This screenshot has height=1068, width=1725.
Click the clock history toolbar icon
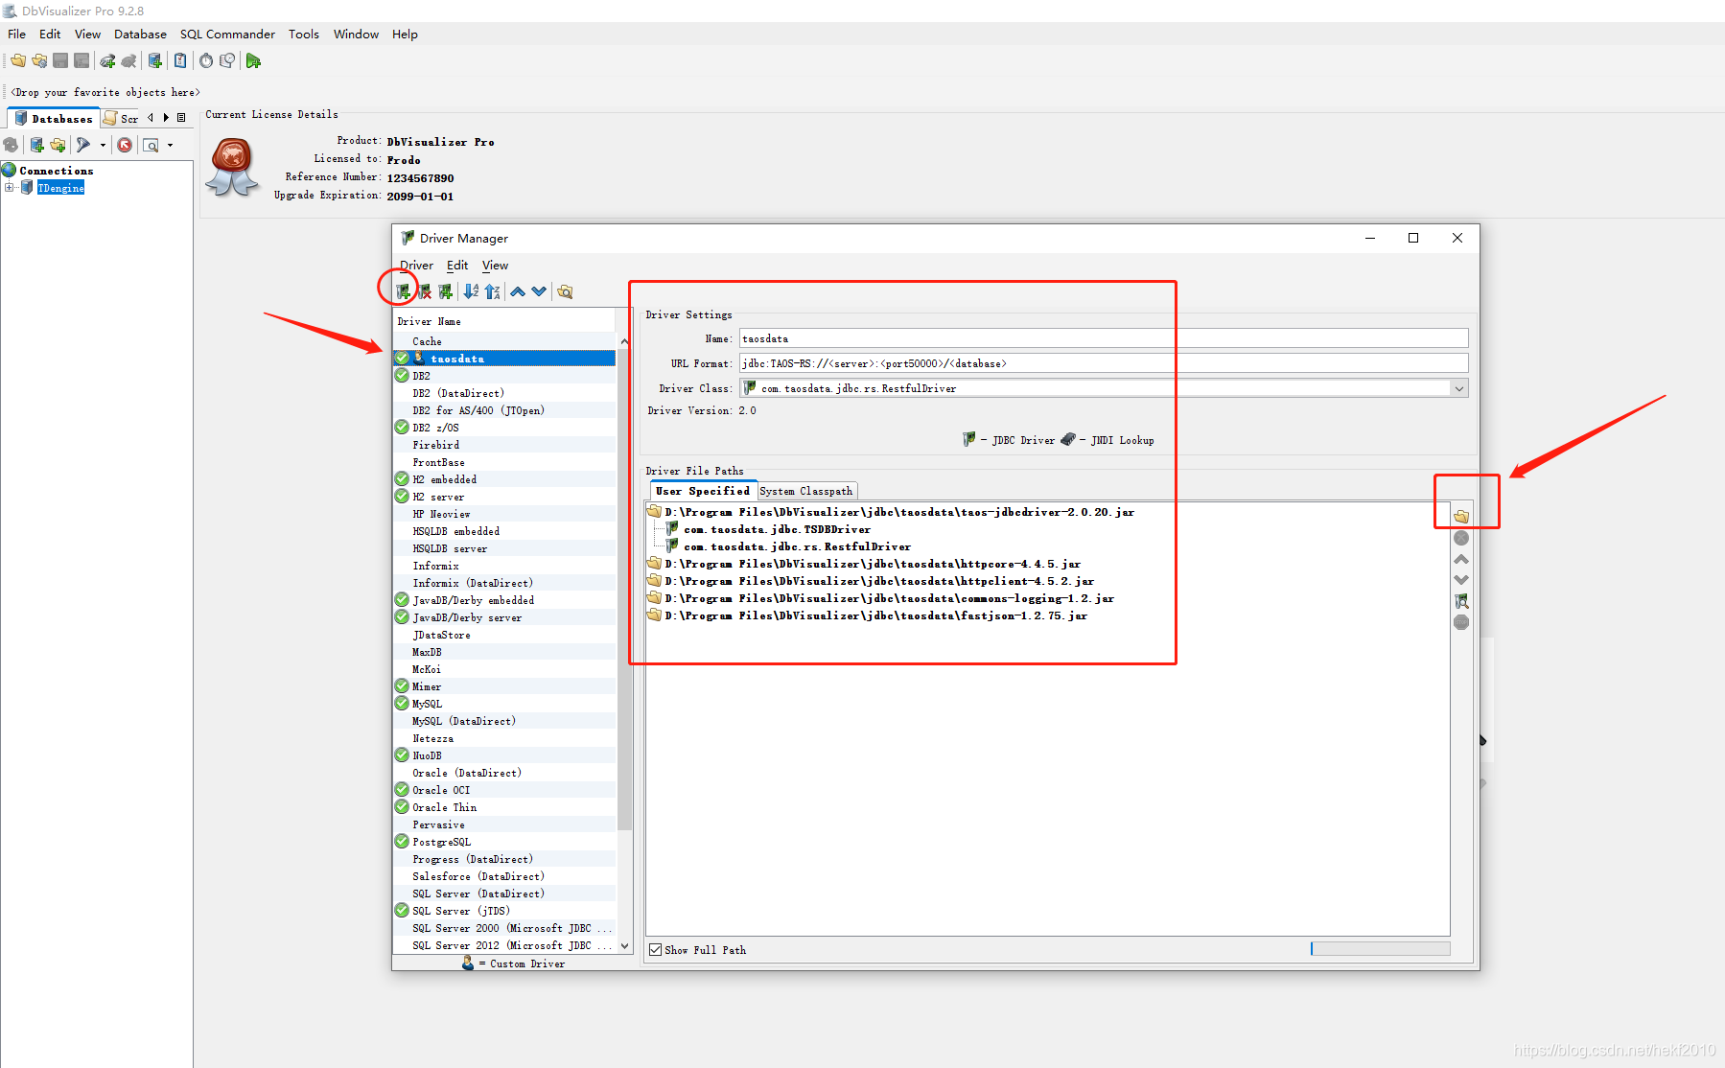point(227,60)
